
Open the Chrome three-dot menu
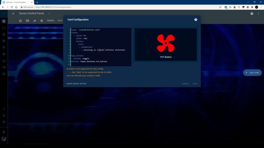click(x=261, y=7)
